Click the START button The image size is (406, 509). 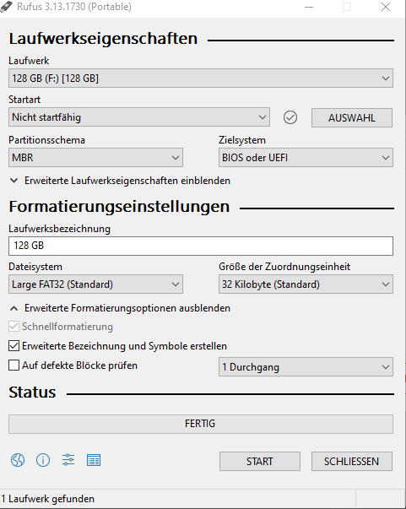(260, 461)
